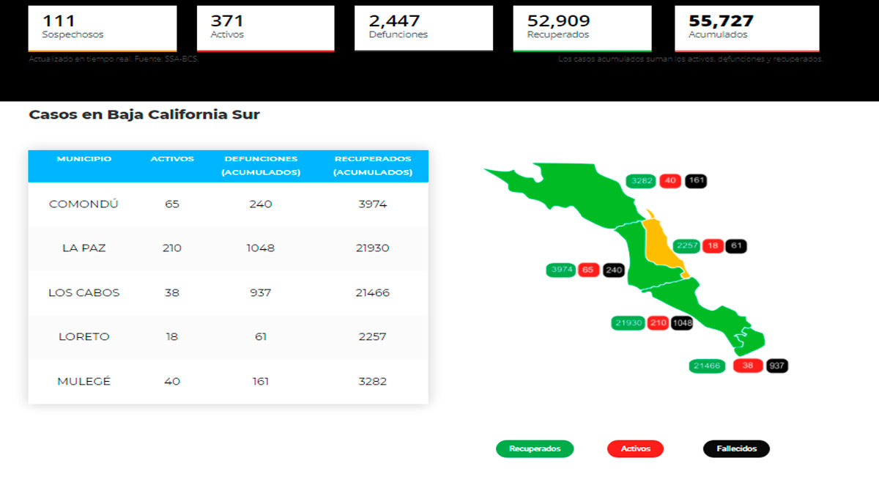Click the red 210 map badge
879x488 pixels.
(x=658, y=322)
